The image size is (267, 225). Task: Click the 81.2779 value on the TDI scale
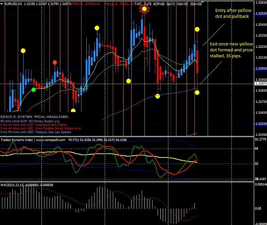pos(261,139)
